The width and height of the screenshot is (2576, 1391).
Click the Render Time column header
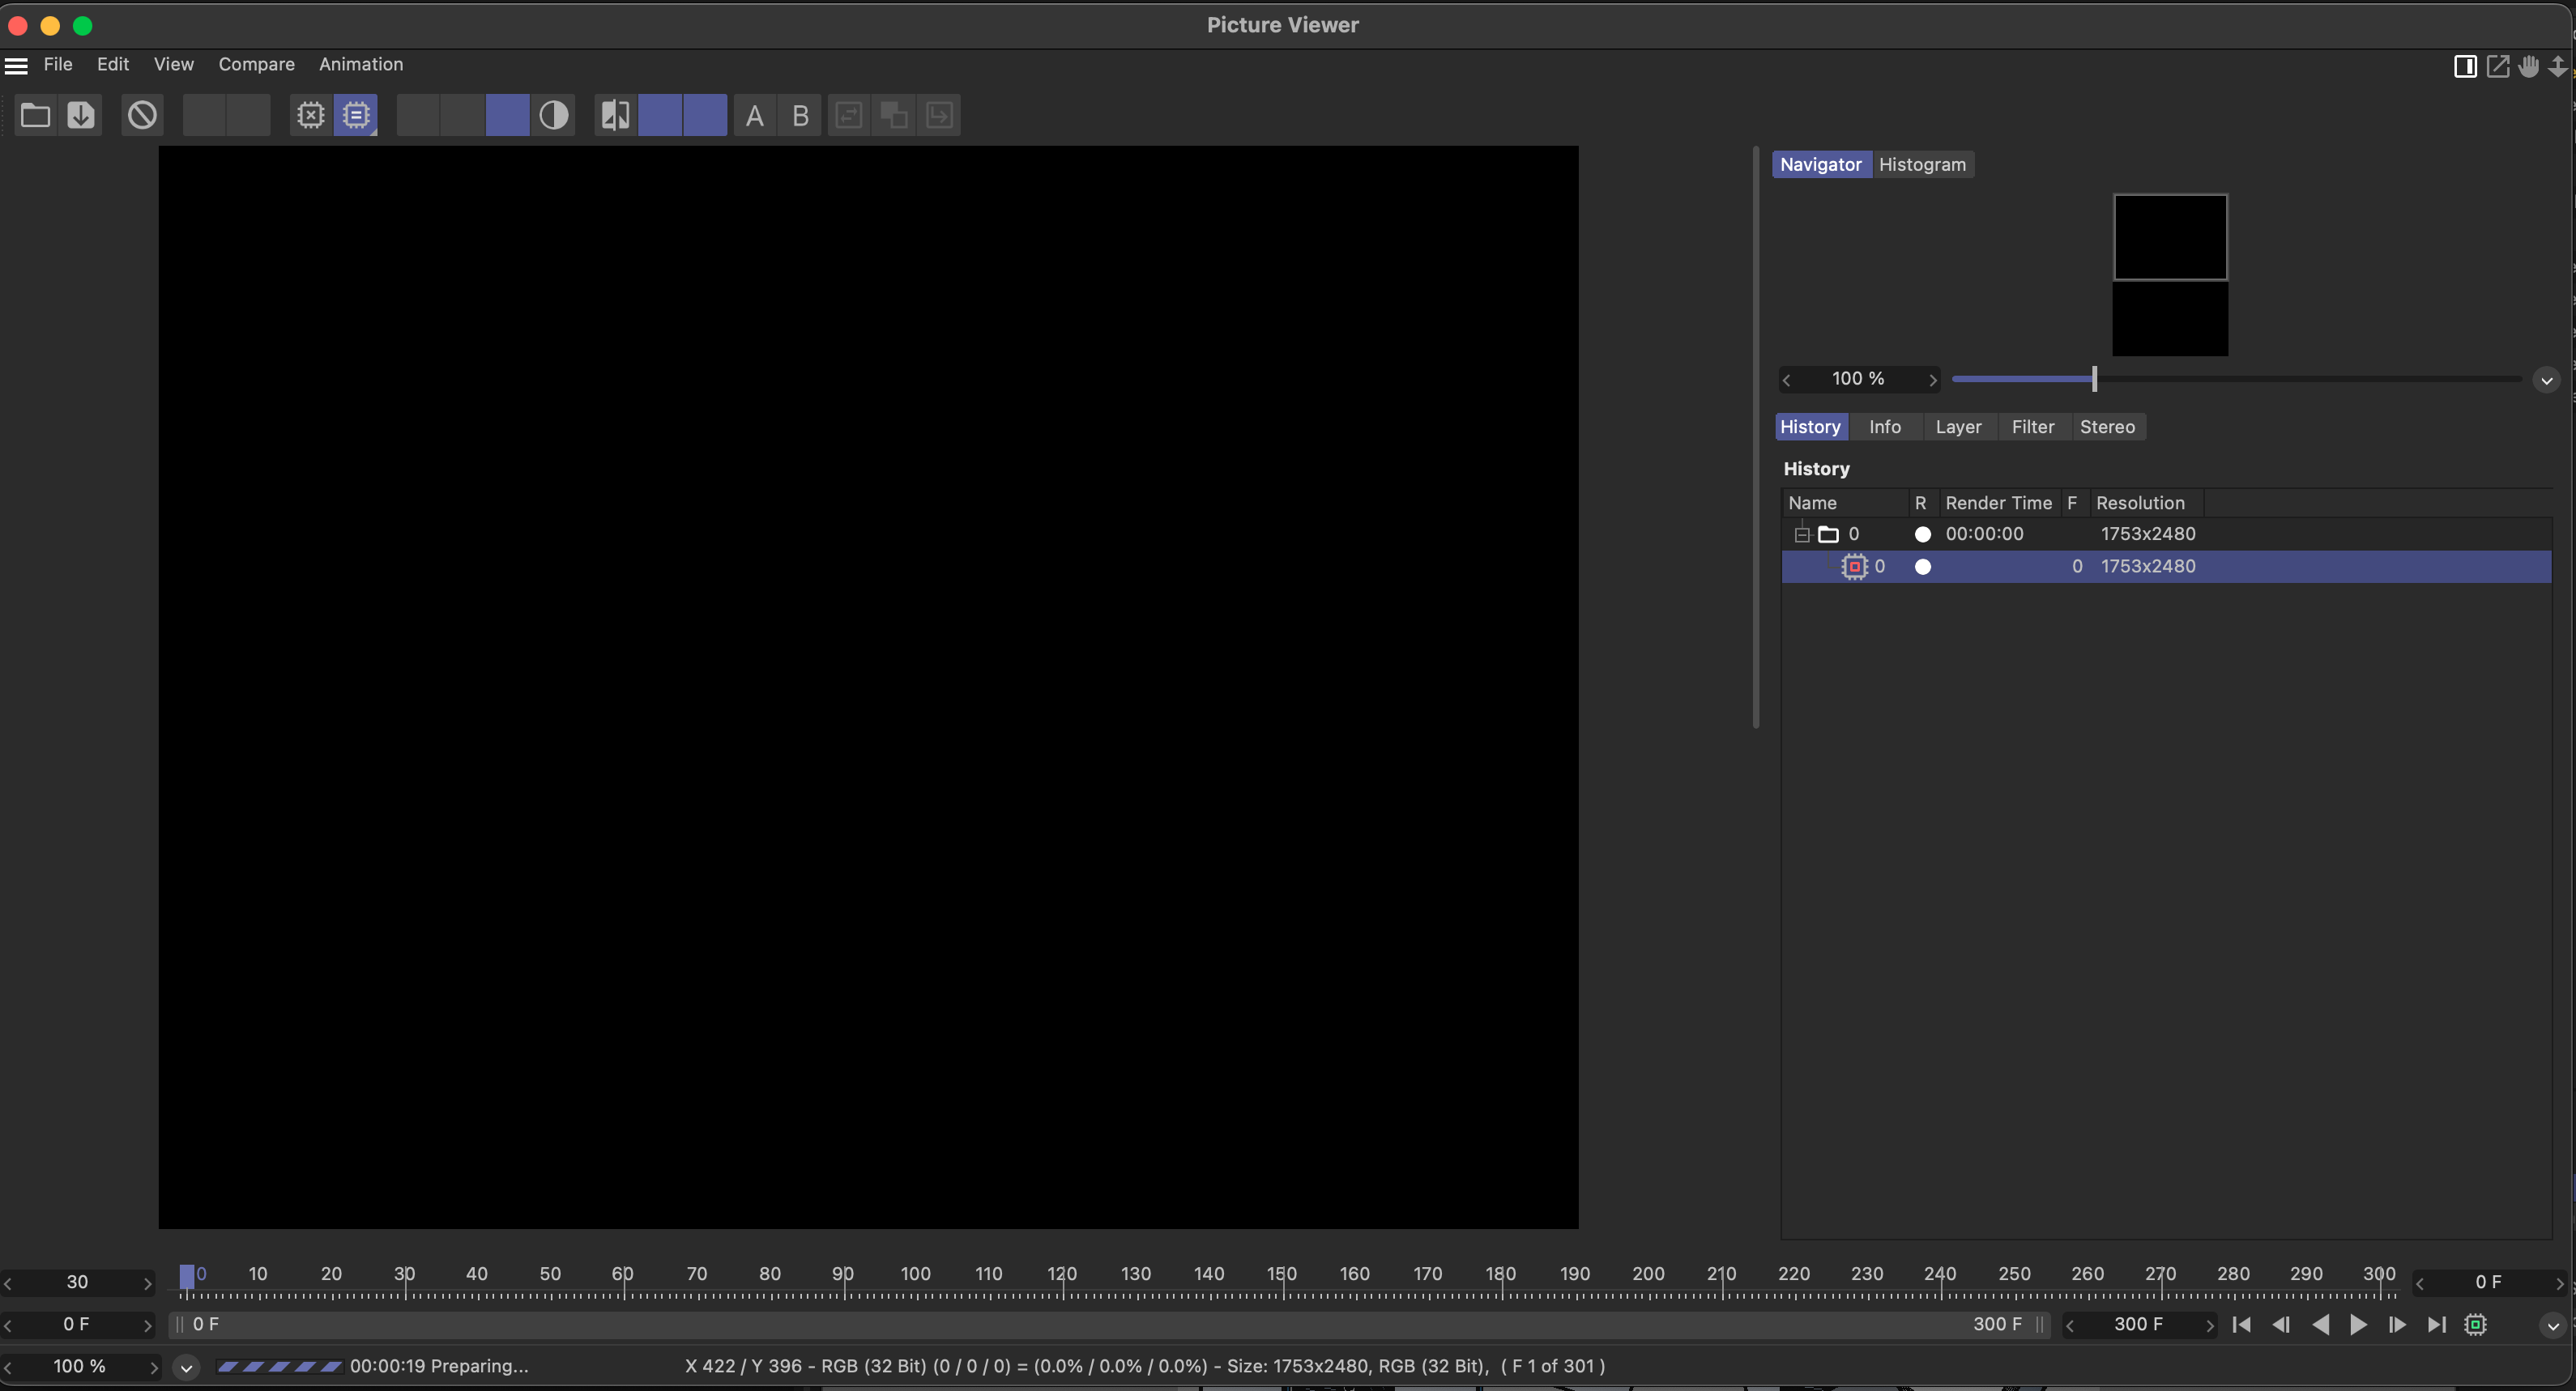(x=1998, y=503)
